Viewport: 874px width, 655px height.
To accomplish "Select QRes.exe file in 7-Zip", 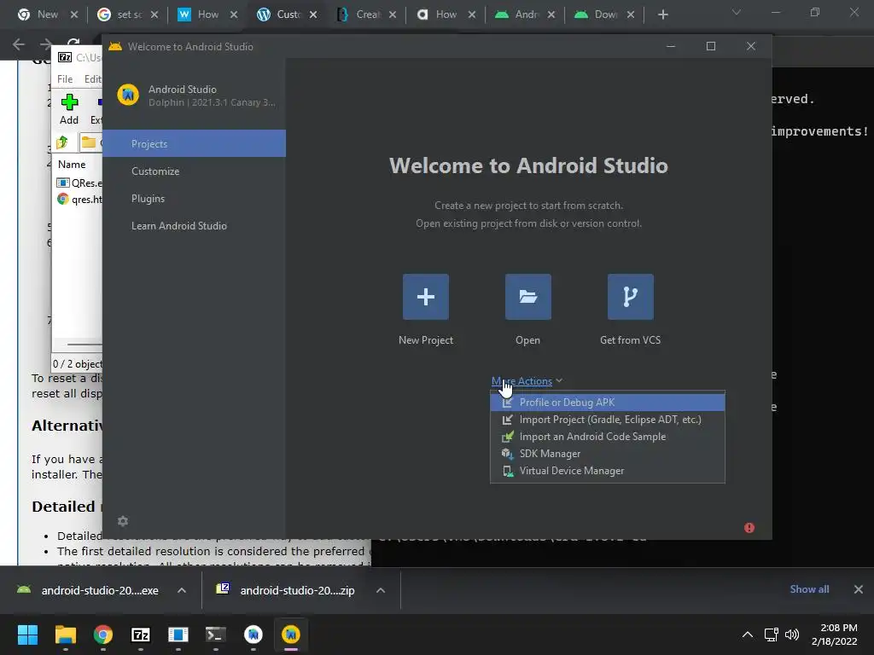I will [79, 183].
